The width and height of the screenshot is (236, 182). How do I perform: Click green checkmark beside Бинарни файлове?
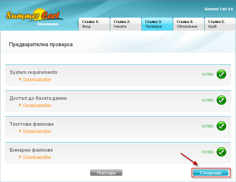click(221, 152)
